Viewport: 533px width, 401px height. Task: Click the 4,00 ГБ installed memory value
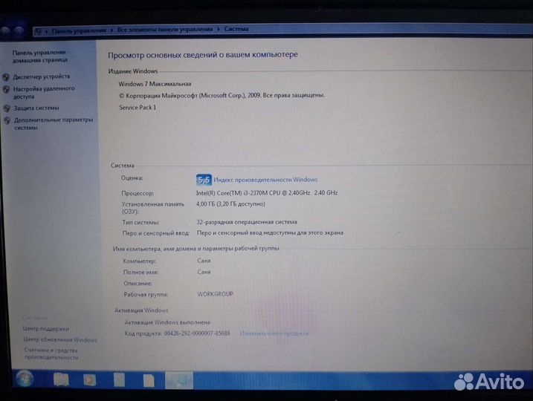(x=230, y=204)
